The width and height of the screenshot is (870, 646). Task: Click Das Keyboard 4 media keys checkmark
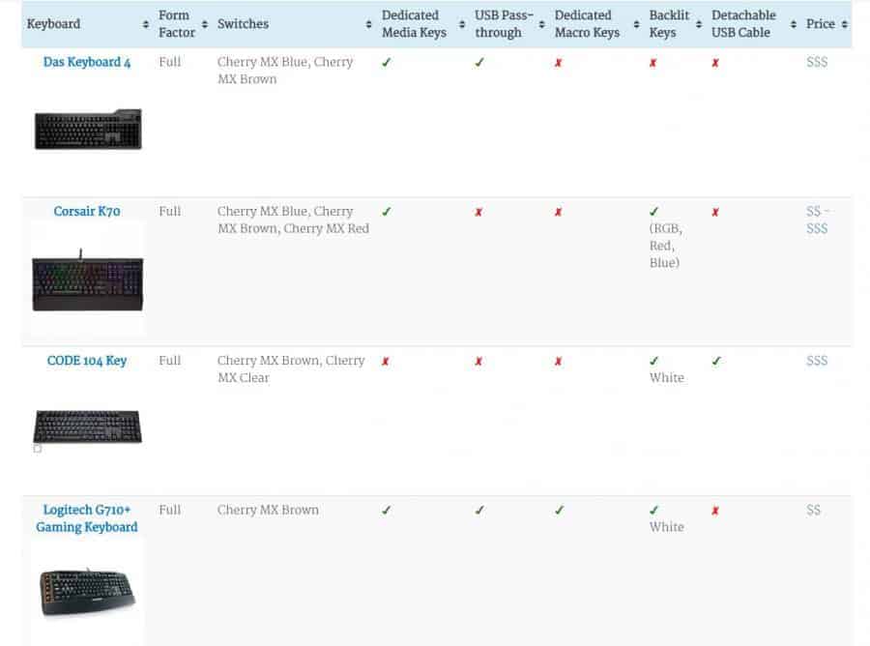(x=386, y=62)
